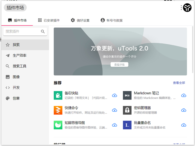Download the 备忘快贴 plugin via its cloud icon

point(114,95)
